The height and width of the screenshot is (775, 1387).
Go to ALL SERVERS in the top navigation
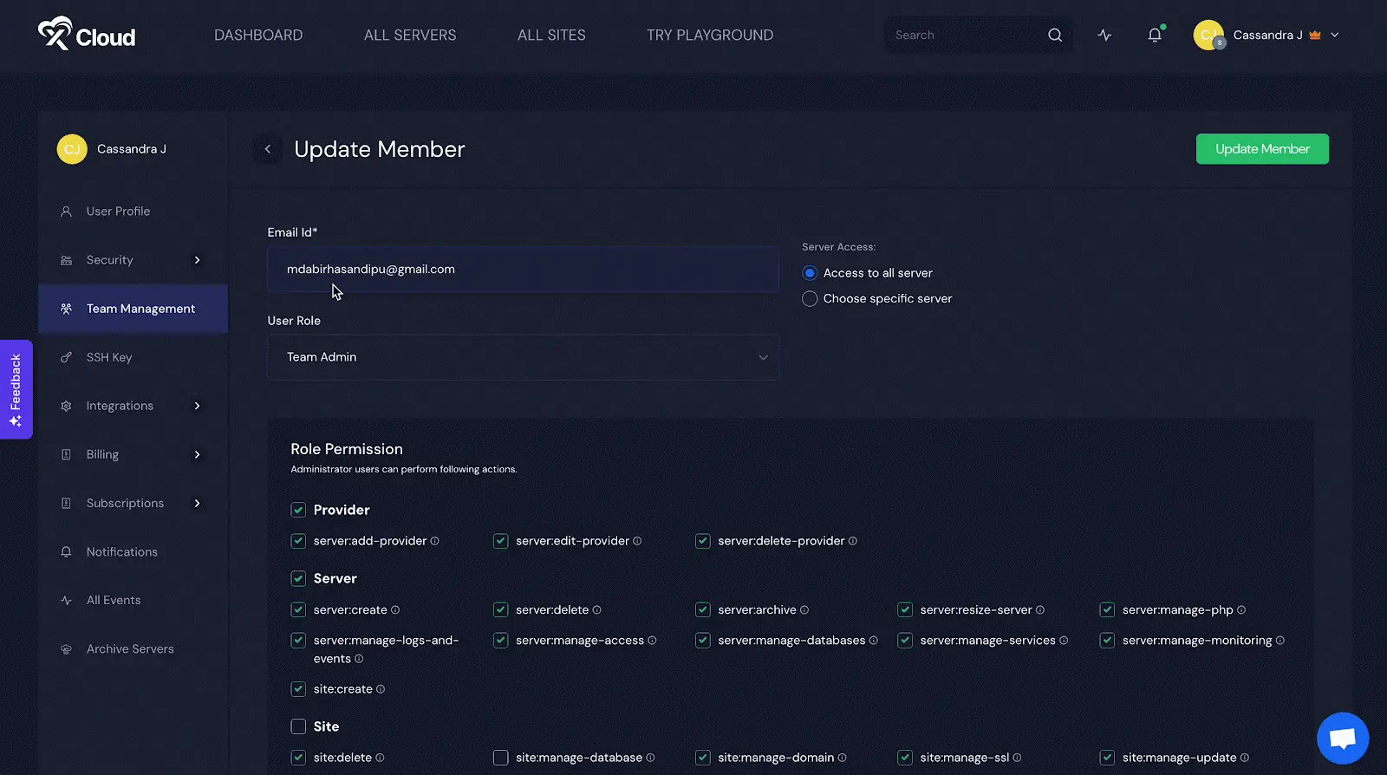[410, 36]
